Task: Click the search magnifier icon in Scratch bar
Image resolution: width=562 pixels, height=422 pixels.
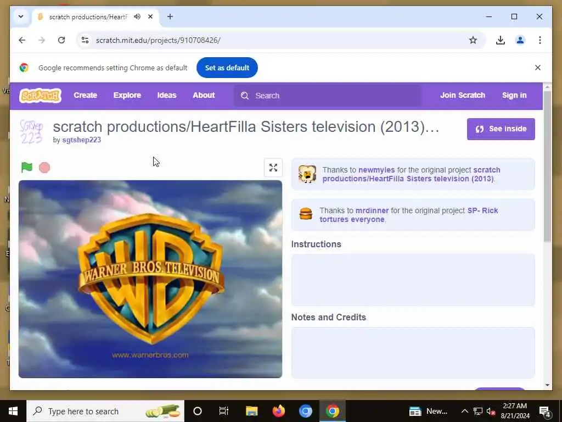Action: [245, 96]
